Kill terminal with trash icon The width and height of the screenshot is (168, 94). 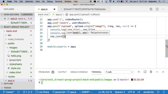click(151, 72)
